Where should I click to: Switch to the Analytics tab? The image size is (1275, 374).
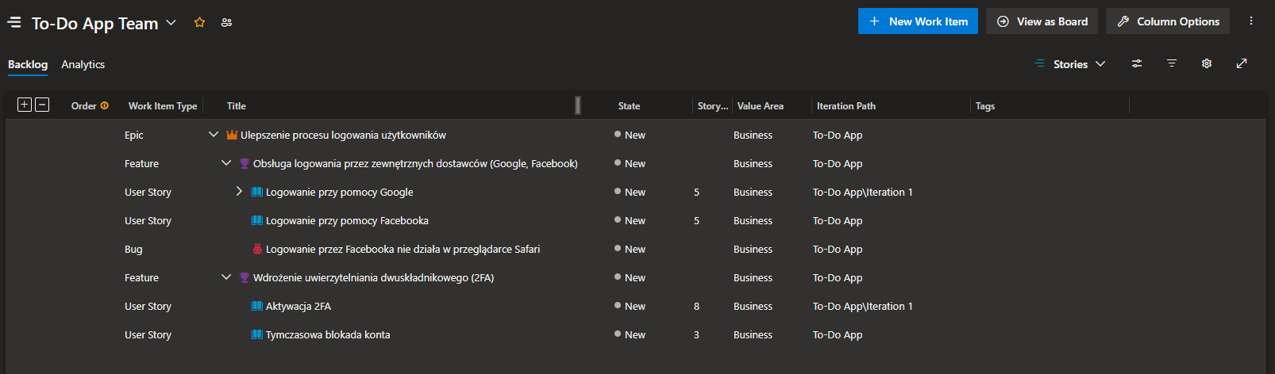click(83, 64)
